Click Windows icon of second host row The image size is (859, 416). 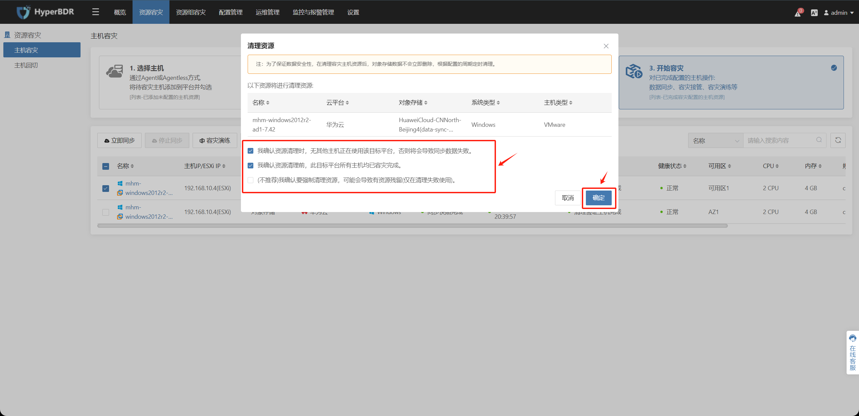click(x=120, y=207)
